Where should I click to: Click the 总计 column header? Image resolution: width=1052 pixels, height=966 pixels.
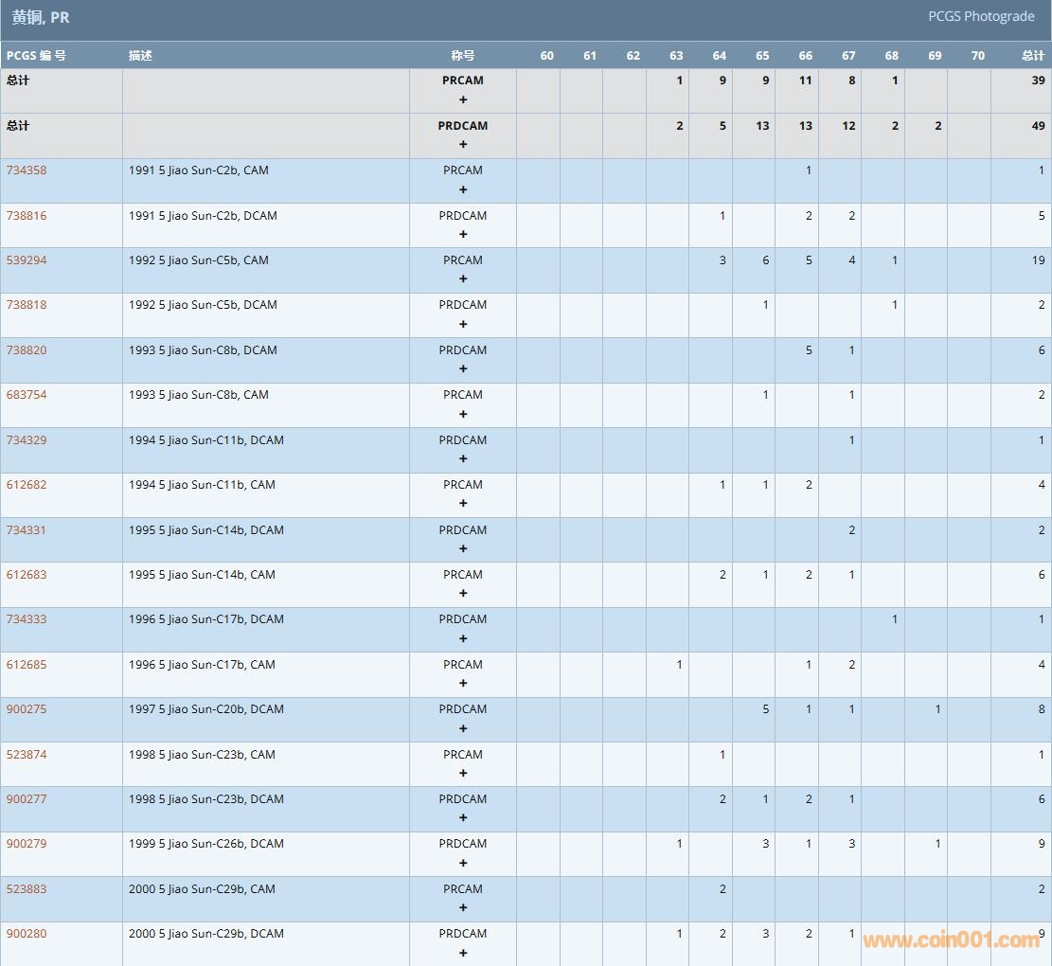[x=1032, y=56]
